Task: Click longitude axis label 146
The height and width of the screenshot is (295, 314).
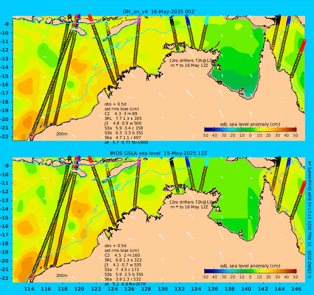Action: (x=296, y=289)
